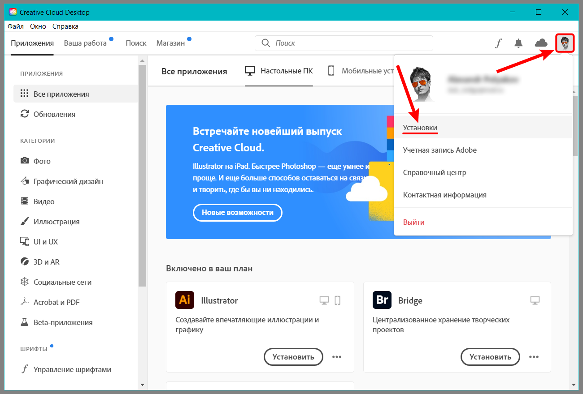Choose Учетная запись Adobe
This screenshot has height=394, width=583.
point(483,150)
